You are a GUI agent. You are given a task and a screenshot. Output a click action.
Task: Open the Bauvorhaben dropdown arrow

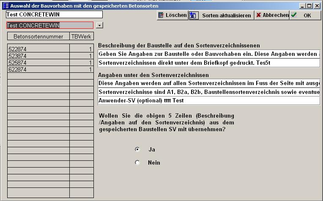[x=99, y=25]
